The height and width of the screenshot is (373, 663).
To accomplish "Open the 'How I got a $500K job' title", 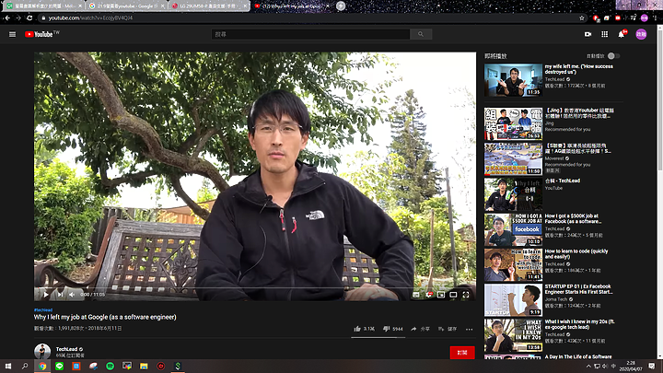I will (573, 218).
